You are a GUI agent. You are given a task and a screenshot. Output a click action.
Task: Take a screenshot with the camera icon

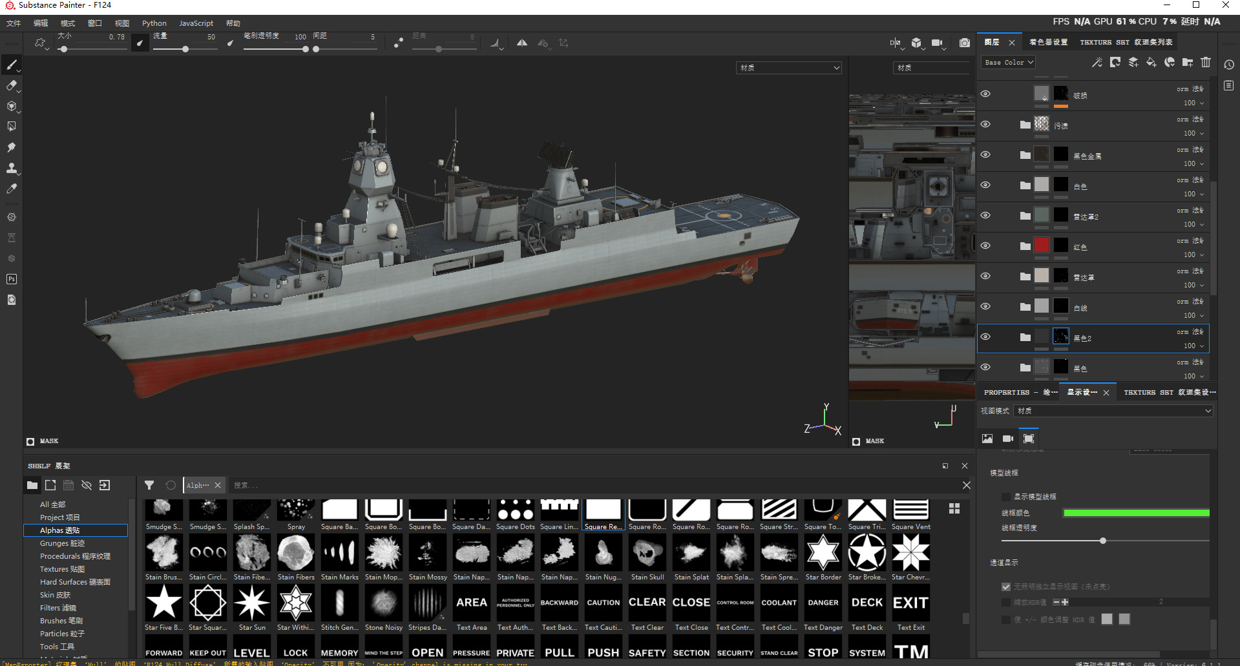coord(965,43)
